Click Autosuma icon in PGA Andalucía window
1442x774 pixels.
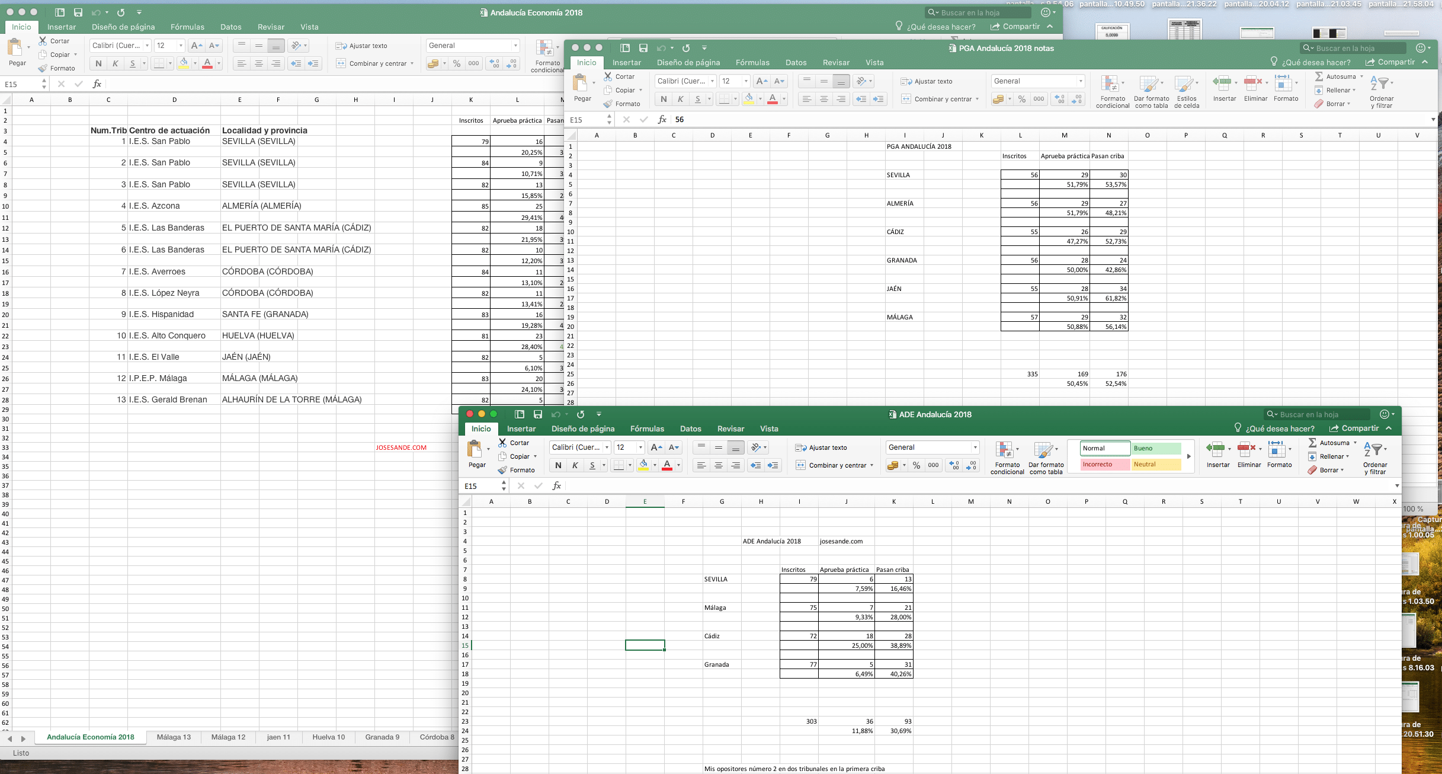coord(1319,76)
